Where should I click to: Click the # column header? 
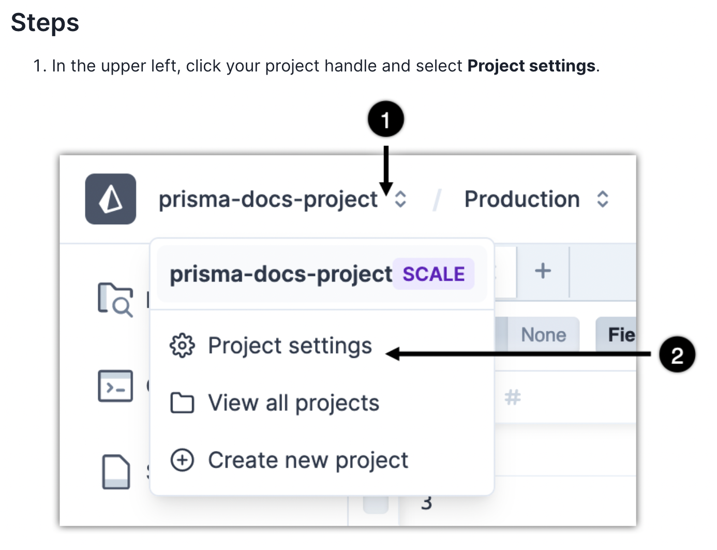pyautogui.click(x=513, y=398)
